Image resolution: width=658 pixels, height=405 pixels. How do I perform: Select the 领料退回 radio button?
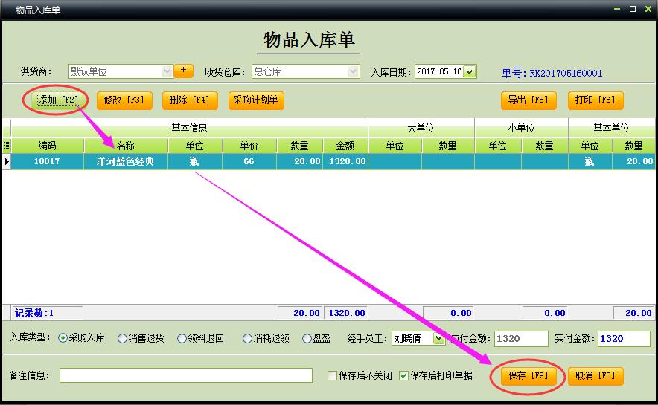pos(182,338)
